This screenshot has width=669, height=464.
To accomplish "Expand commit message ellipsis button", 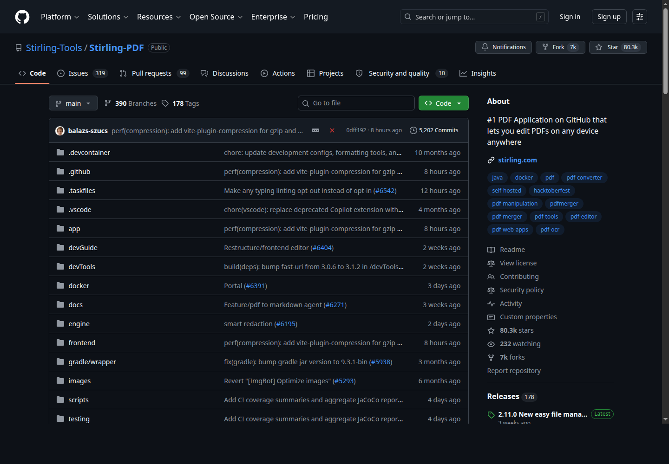I will click(x=315, y=130).
